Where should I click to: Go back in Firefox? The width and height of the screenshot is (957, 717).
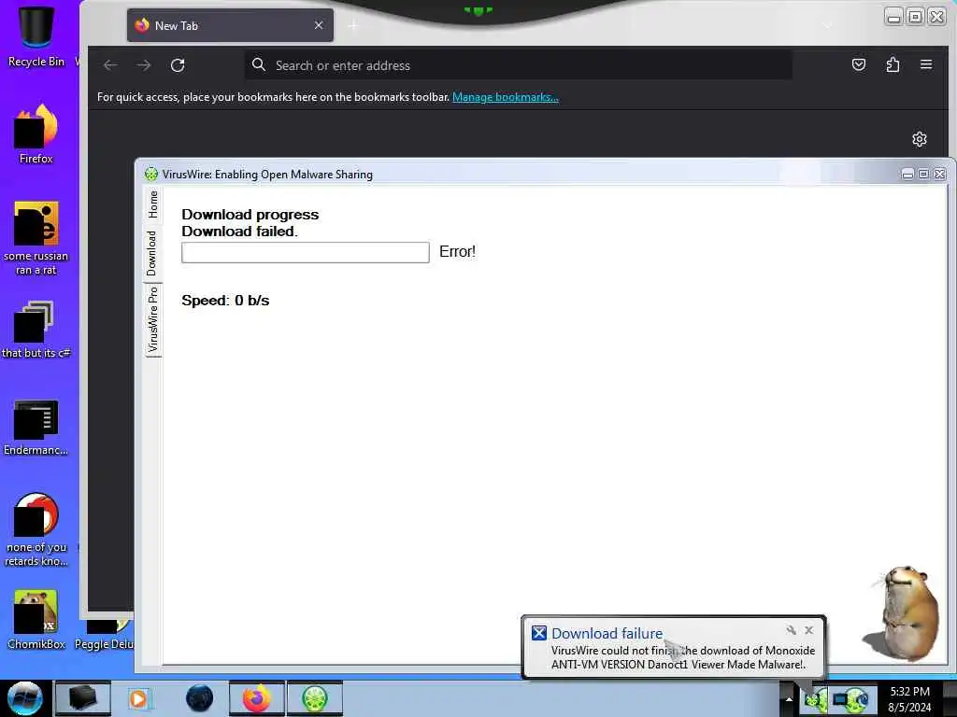(x=110, y=65)
